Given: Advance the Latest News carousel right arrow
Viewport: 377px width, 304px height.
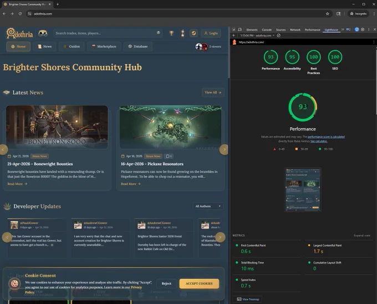Looking at the screenshot, I should 224,150.
